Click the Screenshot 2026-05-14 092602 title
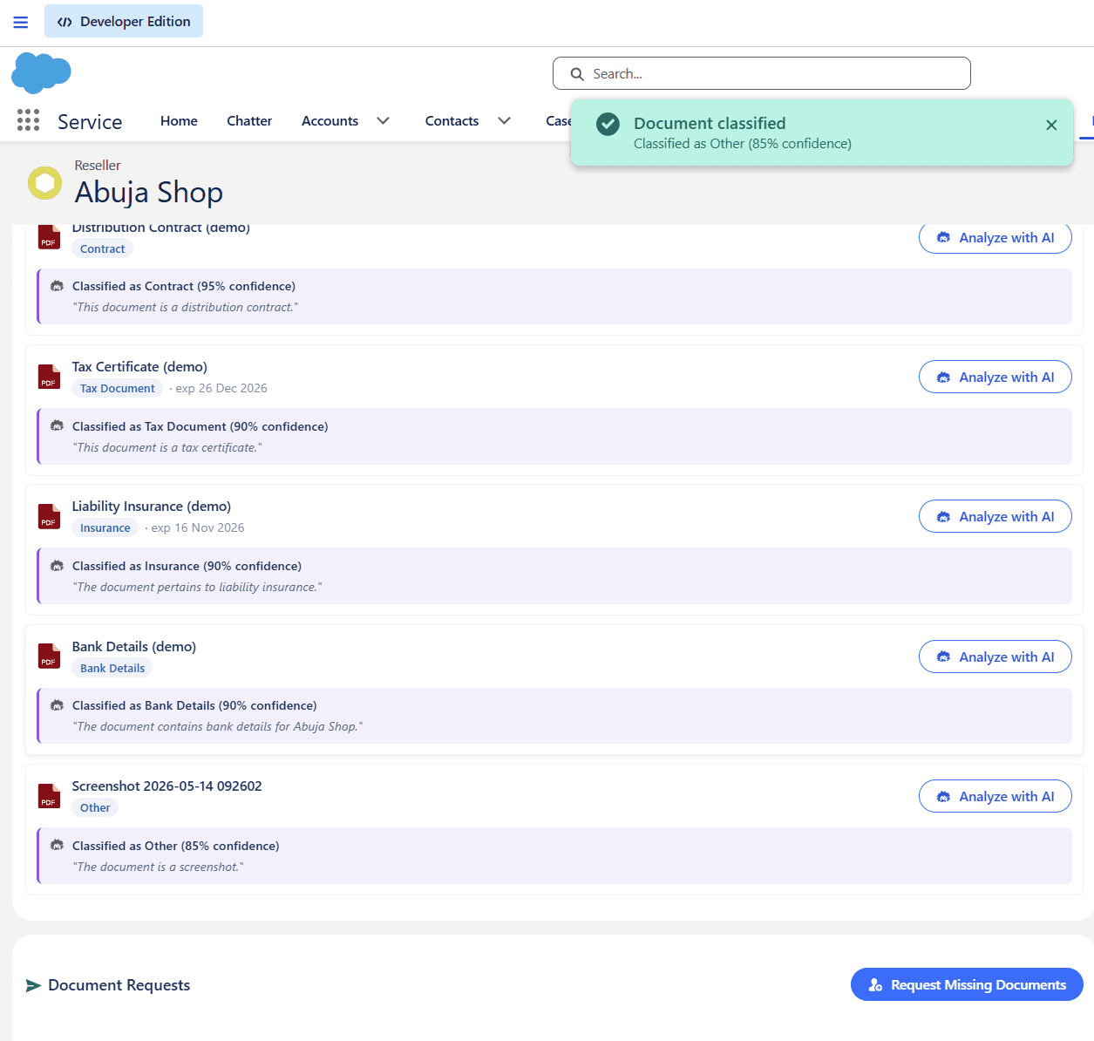The width and height of the screenshot is (1094, 1041). coord(166,786)
